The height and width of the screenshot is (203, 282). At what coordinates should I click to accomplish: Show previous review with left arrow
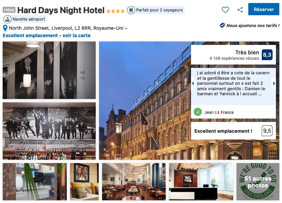point(193,83)
